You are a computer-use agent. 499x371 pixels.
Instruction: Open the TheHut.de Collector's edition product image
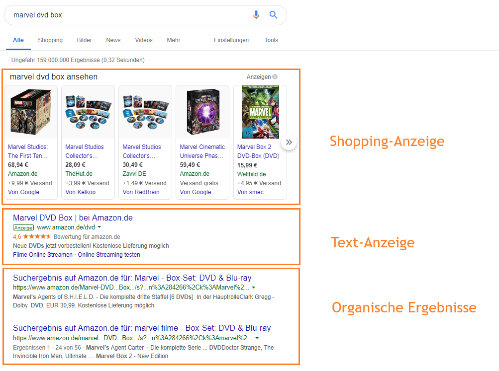click(x=88, y=112)
